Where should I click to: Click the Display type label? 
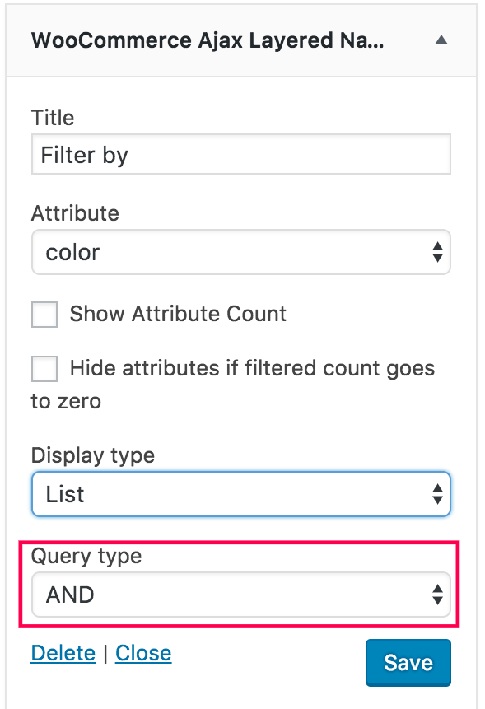[x=93, y=455]
